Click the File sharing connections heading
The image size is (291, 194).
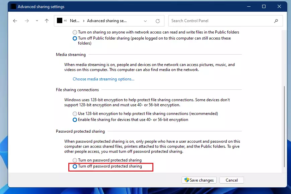click(77, 90)
